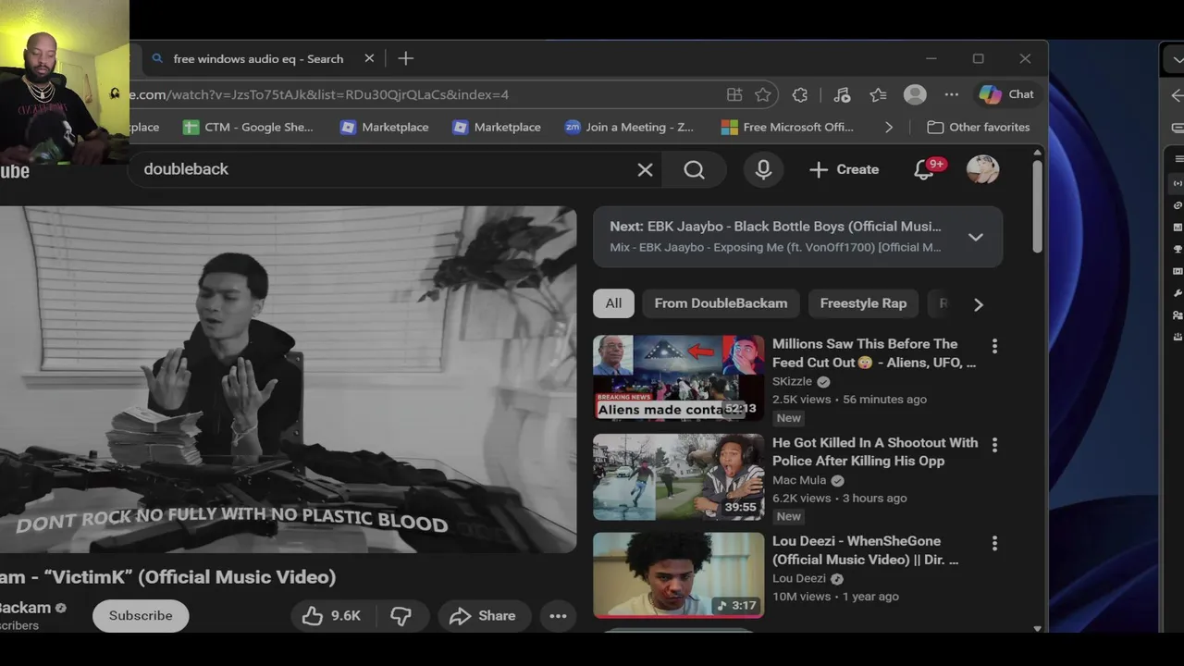This screenshot has height=666, width=1184.
Task: Like the video with 9.6K likes
Action: click(332, 615)
